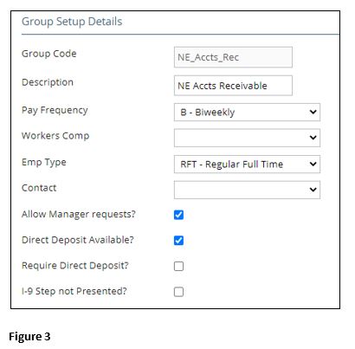Click the Description text field
The width and height of the screenshot is (355, 349).
click(x=233, y=86)
